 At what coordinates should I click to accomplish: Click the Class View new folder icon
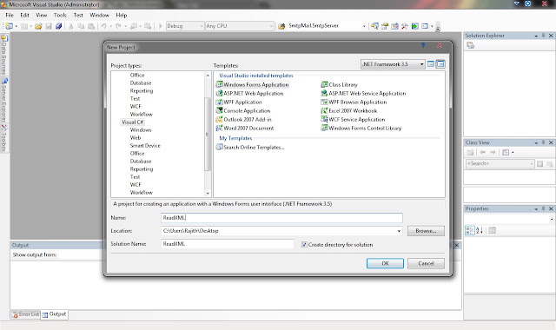pyautogui.click(x=470, y=152)
